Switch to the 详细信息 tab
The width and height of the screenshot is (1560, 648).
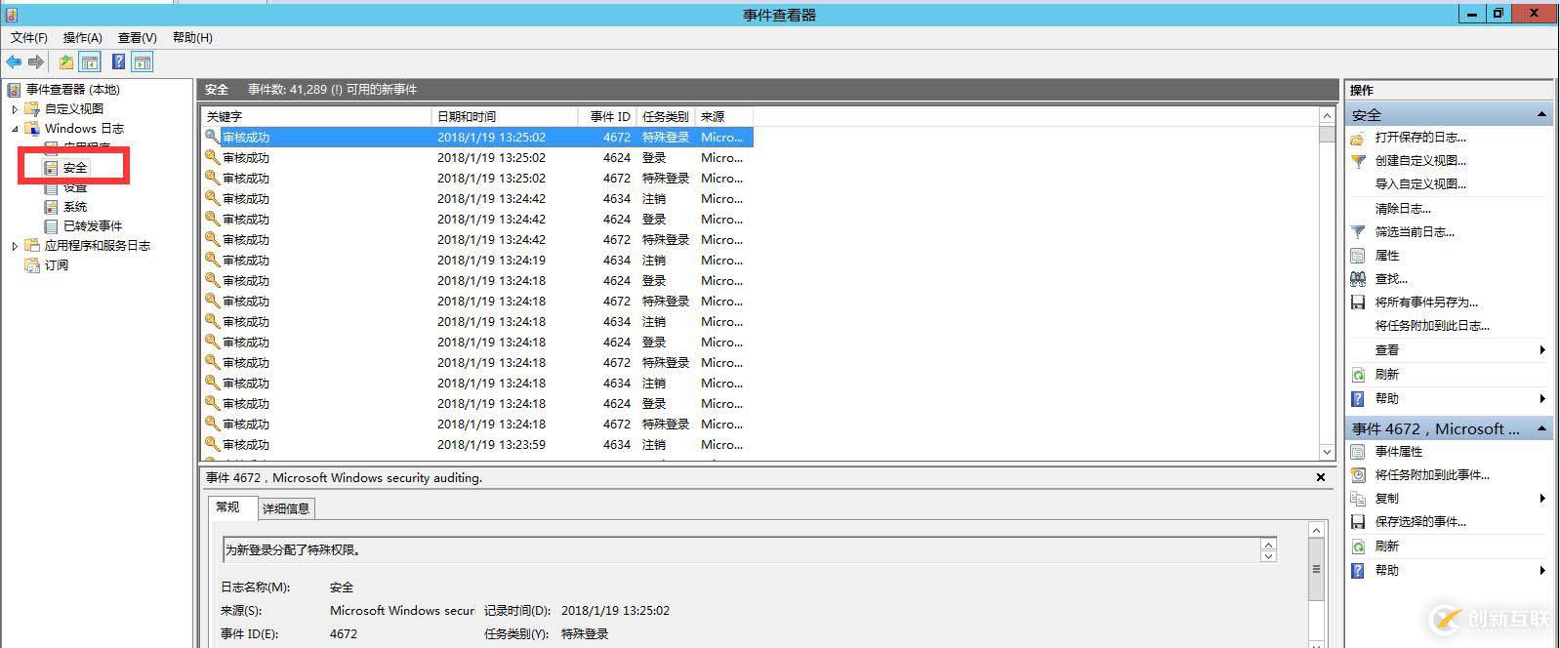[x=286, y=508]
